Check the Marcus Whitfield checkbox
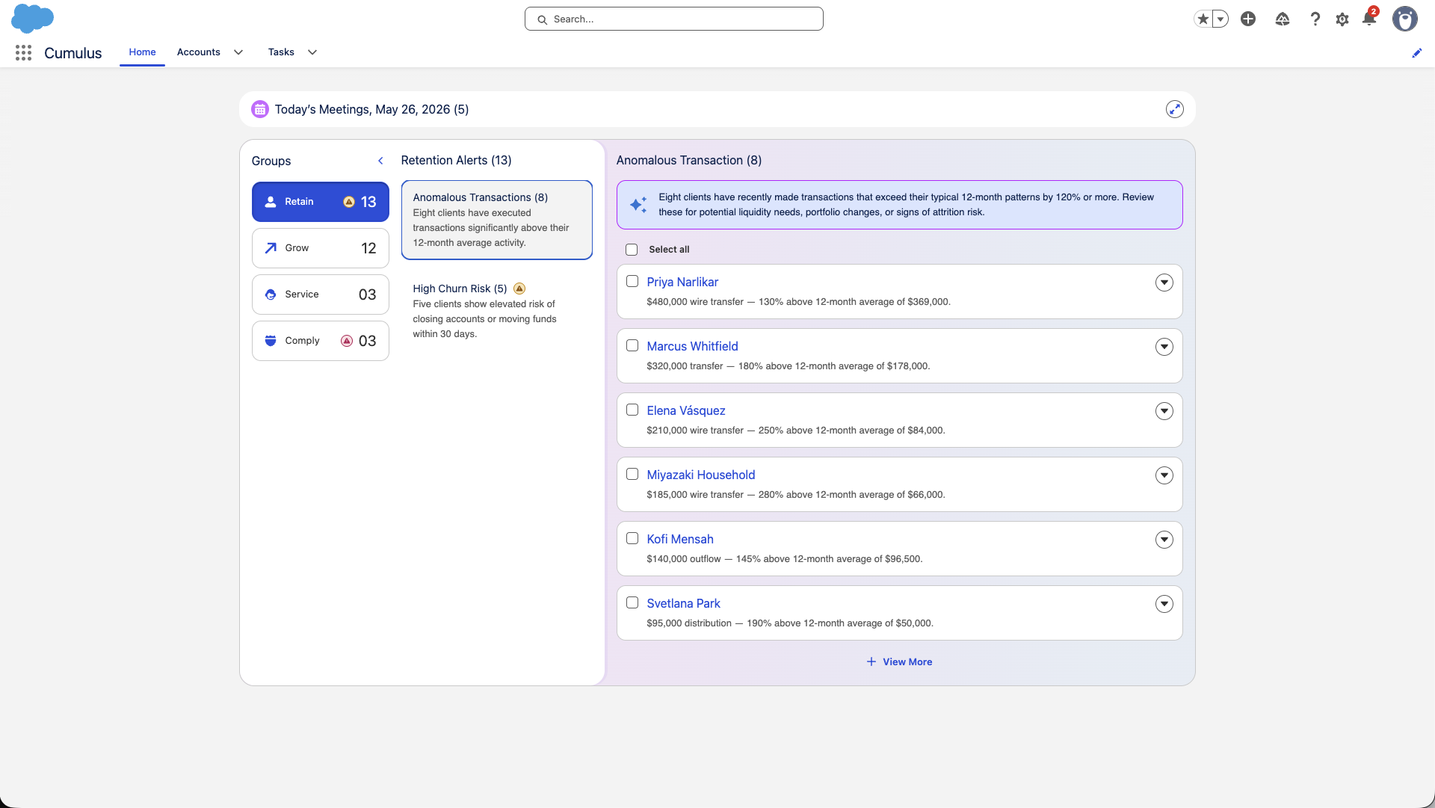This screenshot has width=1435, height=808. click(x=632, y=346)
